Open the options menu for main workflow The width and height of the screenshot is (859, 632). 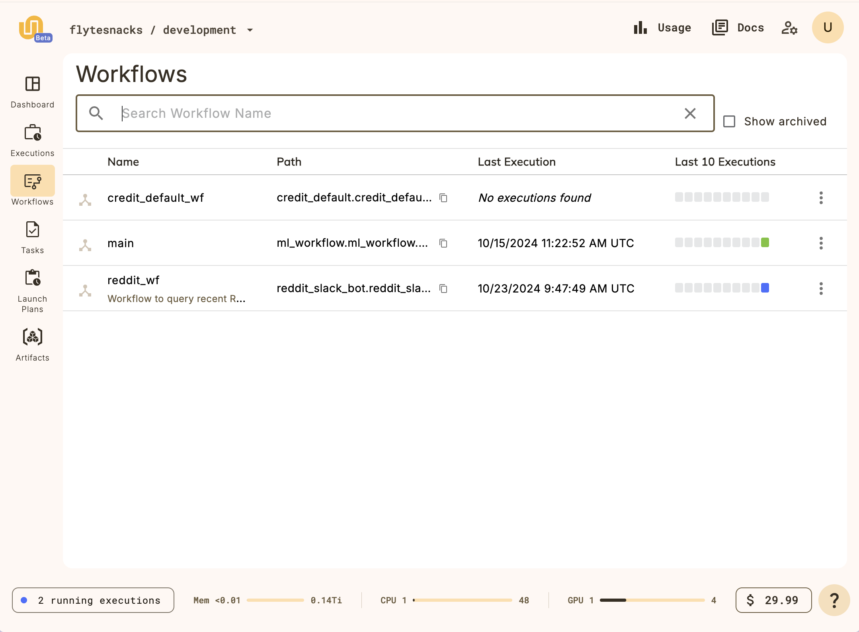click(821, 243)
